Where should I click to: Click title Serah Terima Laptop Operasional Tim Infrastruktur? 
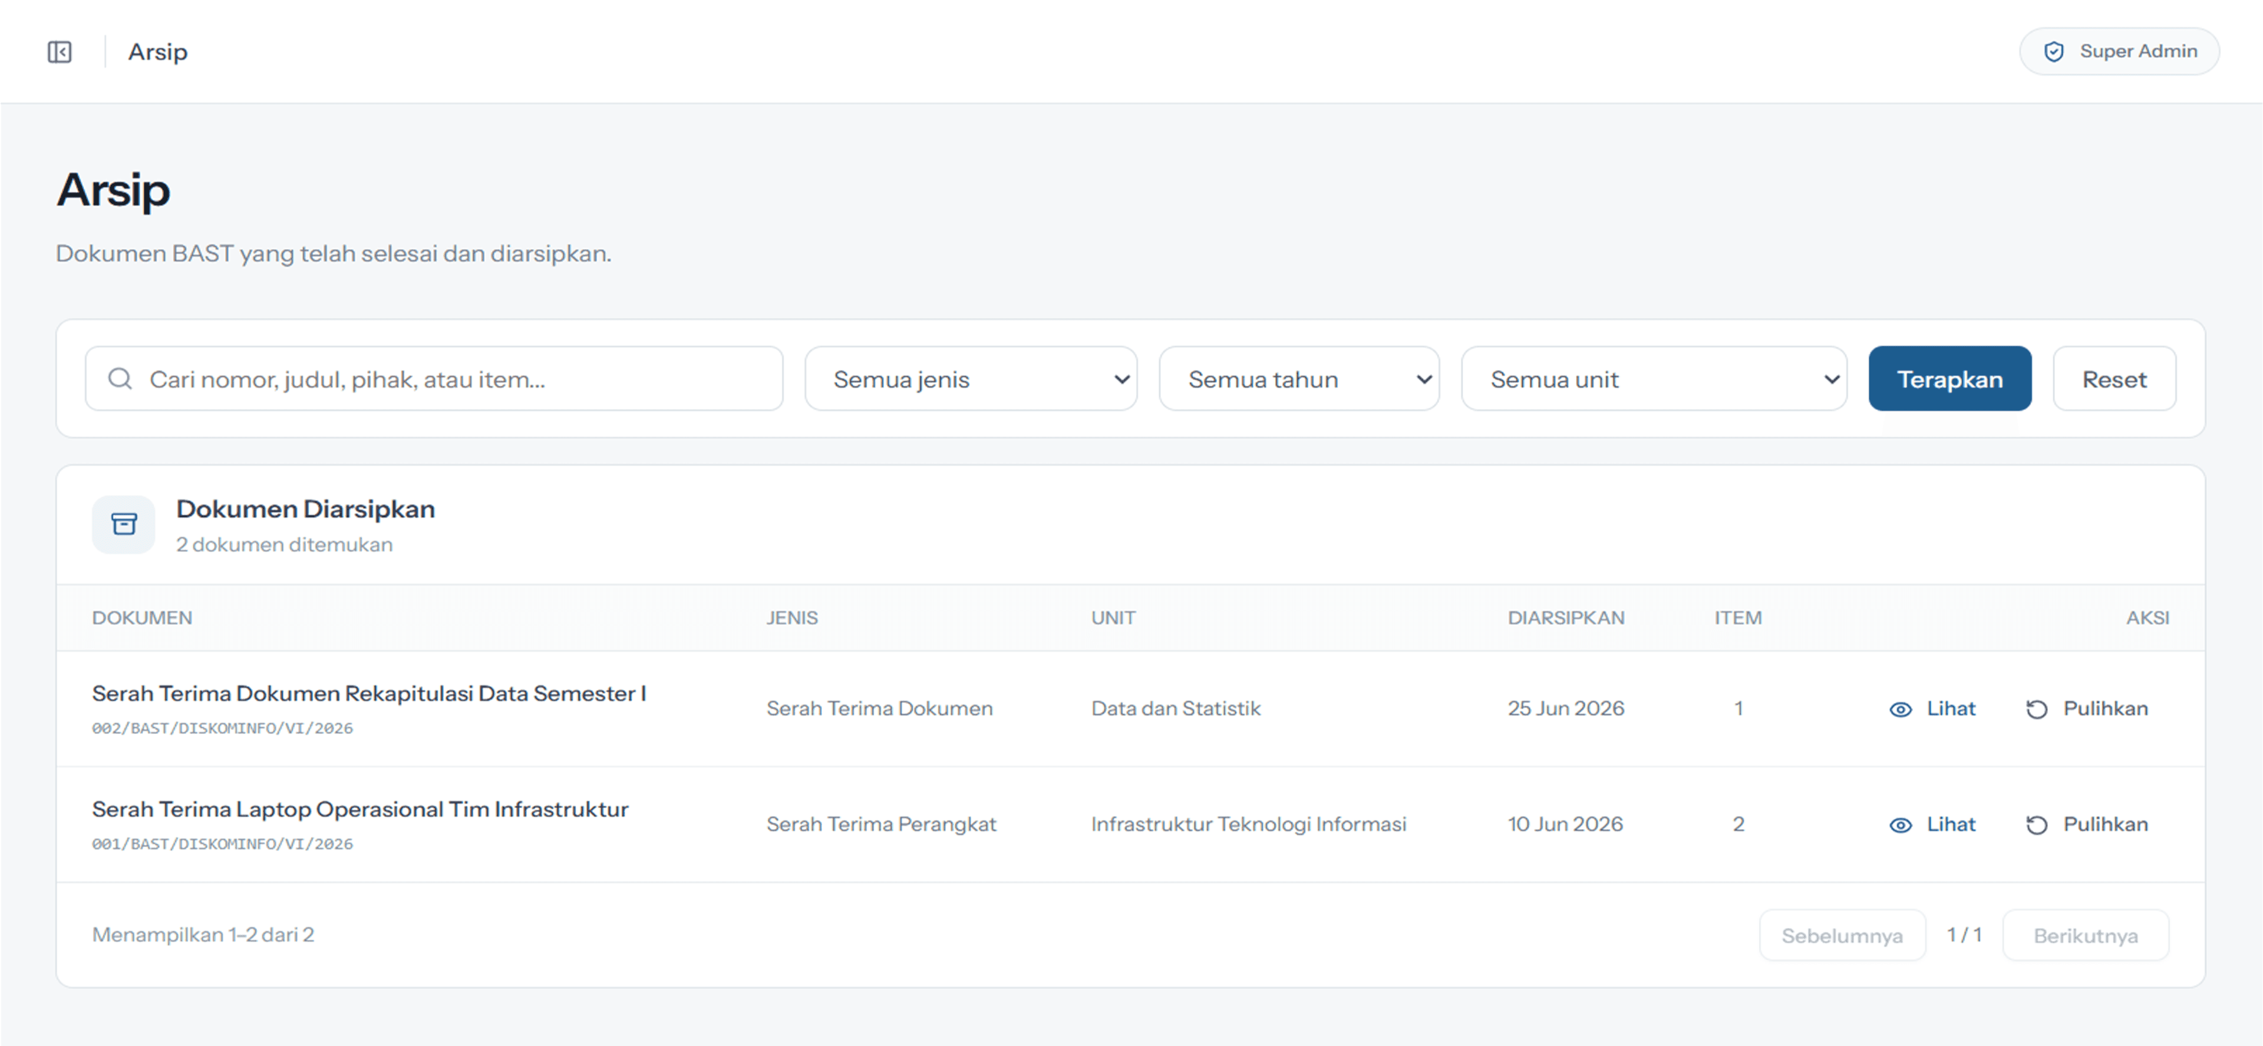(360, 810)
